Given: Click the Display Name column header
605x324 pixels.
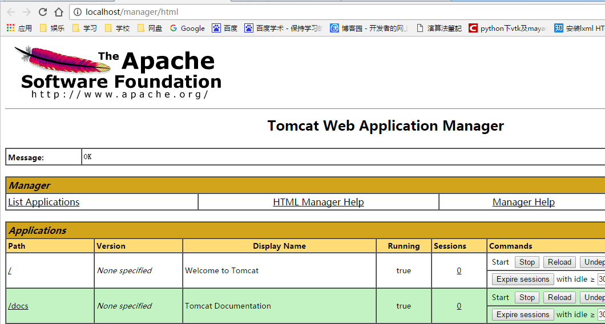Looking at the screenshot, I should (279, 246).
